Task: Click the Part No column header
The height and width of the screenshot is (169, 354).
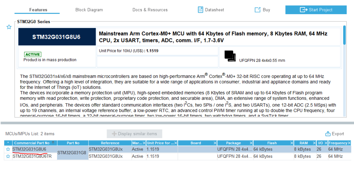Action: pos(73,143)
